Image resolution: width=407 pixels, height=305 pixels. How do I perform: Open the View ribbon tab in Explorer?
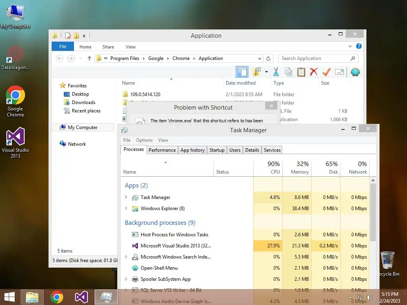[130, 47]
